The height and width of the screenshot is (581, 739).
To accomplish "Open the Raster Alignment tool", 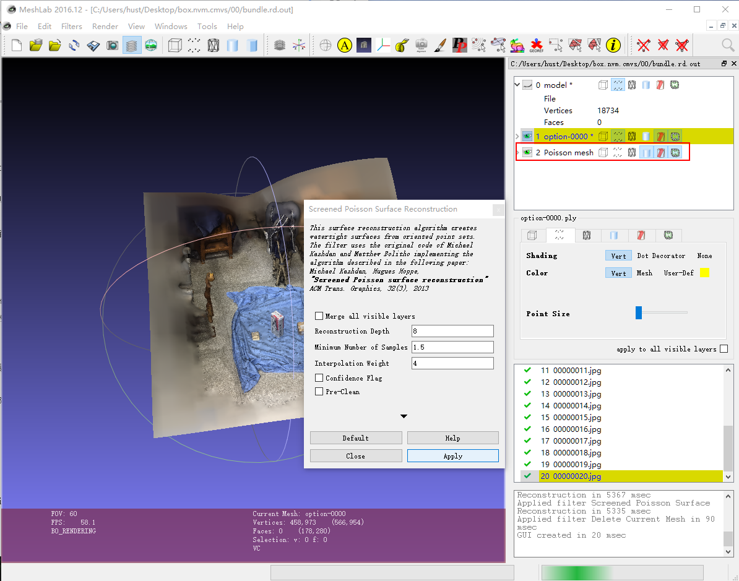I will tap(422, 45).
